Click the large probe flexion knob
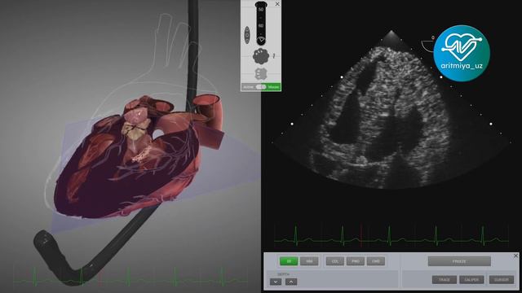Screen dimensions: 522x293 (261, 56)
